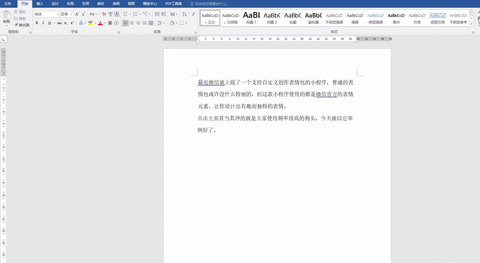Apply italic formatting

(x=43, y=23)
